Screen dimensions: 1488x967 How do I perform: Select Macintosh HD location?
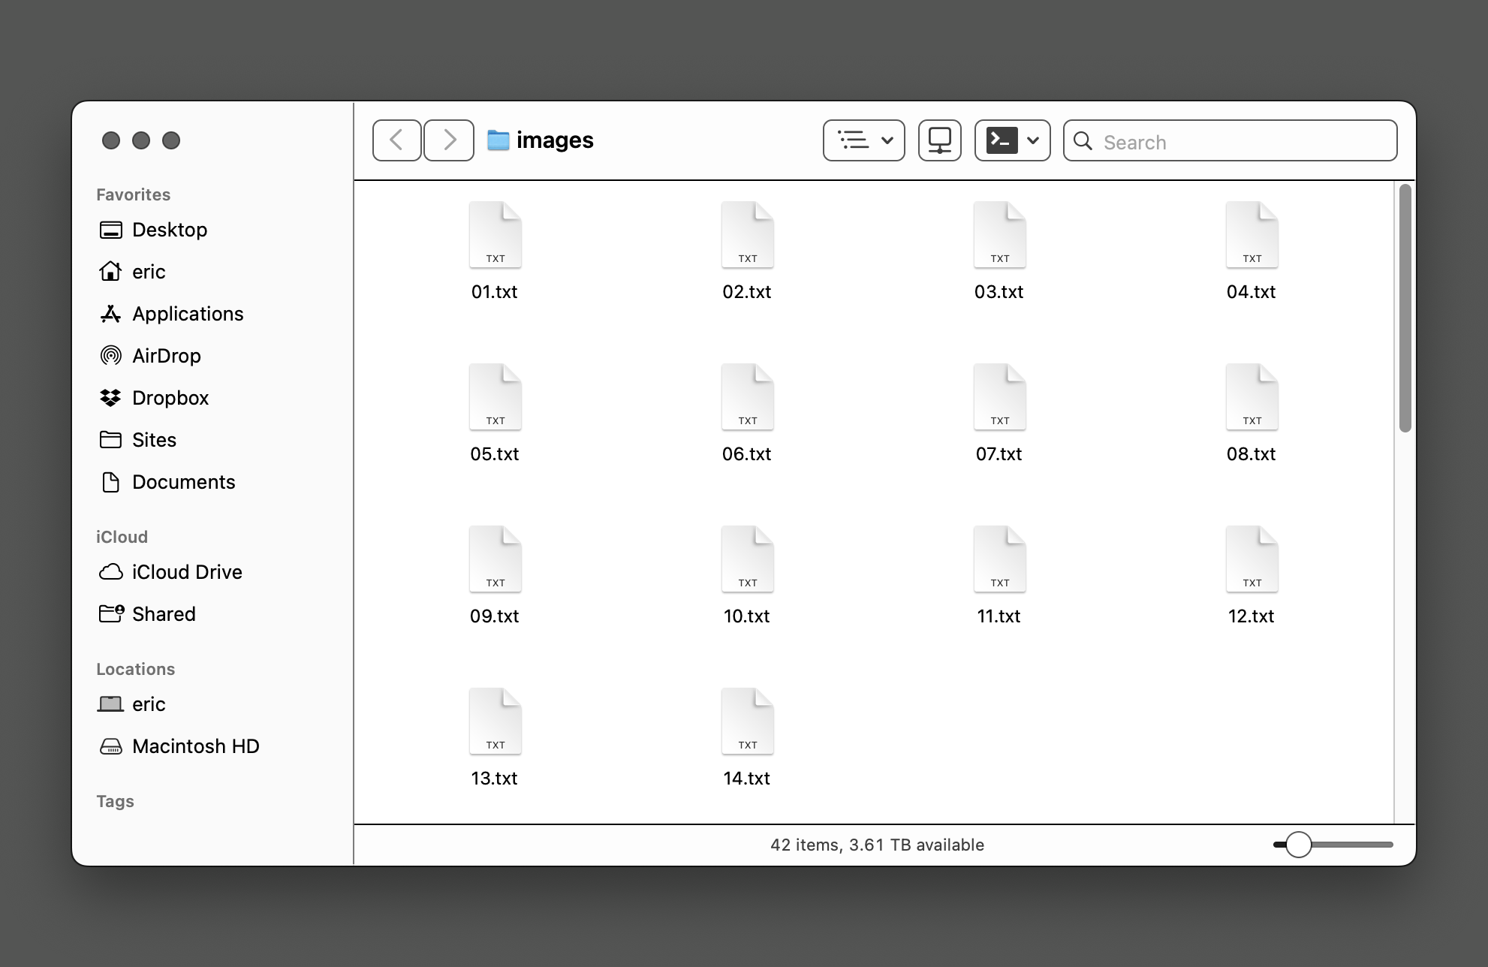click(x=195, y=745)
